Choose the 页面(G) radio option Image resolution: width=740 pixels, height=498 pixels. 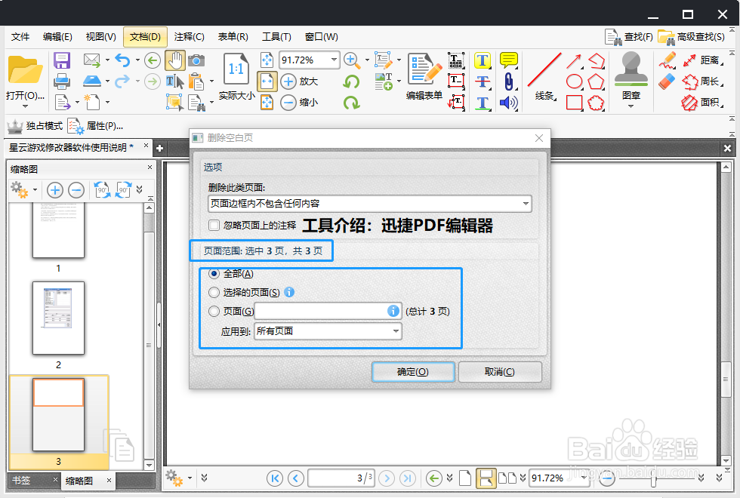tap(214, 310)
